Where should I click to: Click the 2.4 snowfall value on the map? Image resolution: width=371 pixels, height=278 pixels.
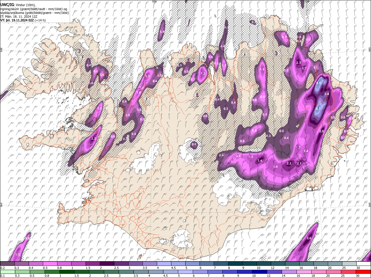pos(260,161)
